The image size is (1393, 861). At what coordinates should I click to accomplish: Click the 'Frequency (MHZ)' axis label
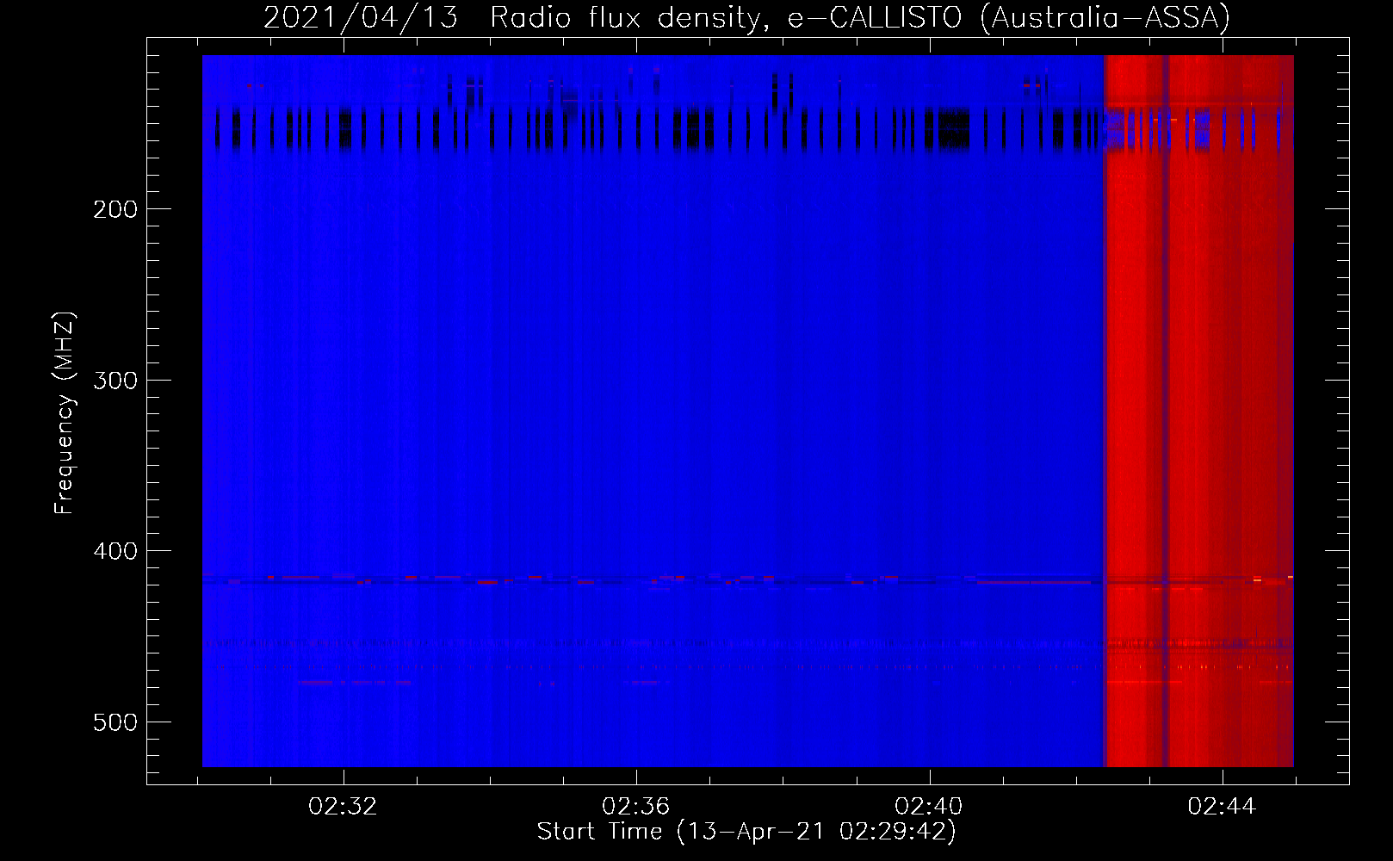pos(65,412)
